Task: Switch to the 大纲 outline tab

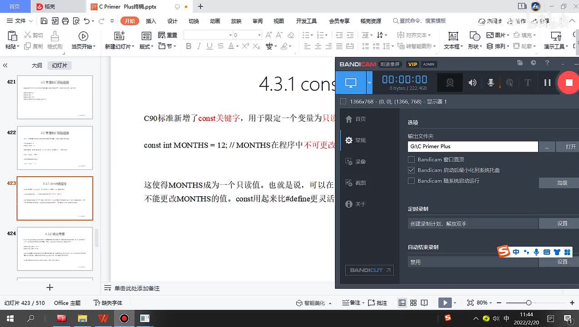Action: 37,65
